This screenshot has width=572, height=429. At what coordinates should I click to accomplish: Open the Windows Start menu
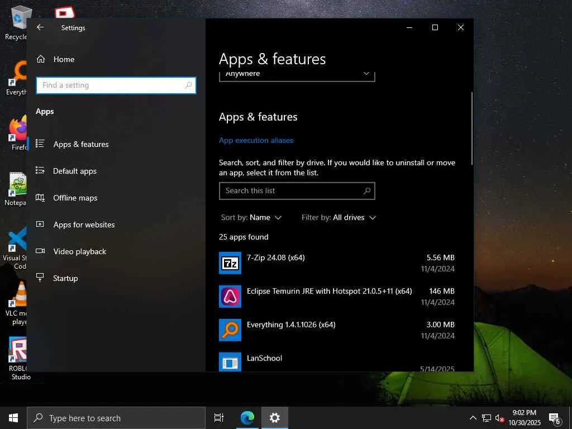point(13,418)
